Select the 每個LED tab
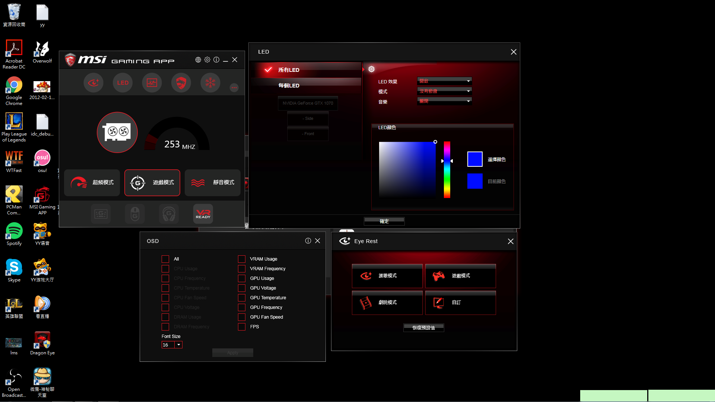The height and width of the screenshot is (402, 715). click(x=306, y=86)
